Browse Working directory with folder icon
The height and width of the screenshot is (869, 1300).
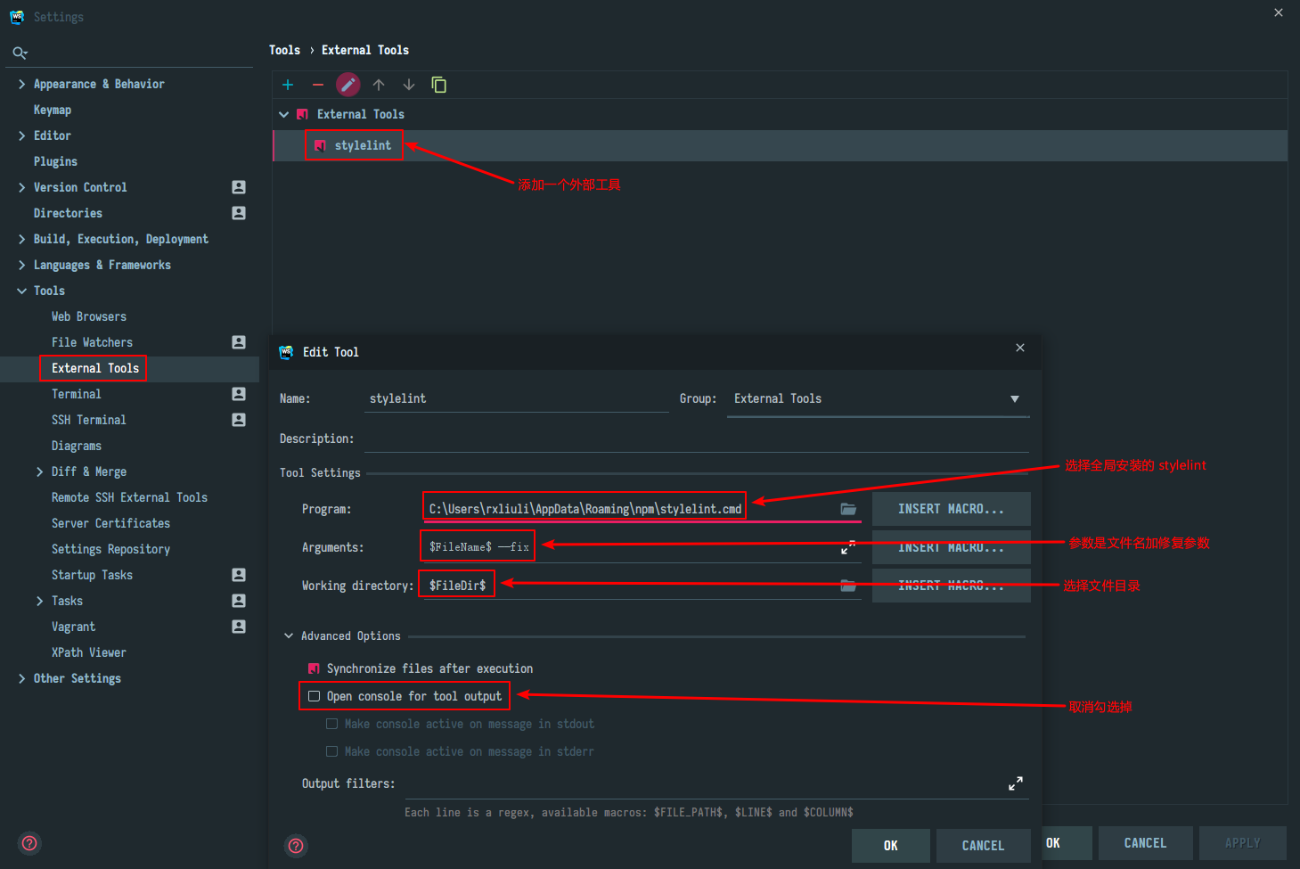pos(848,586)
